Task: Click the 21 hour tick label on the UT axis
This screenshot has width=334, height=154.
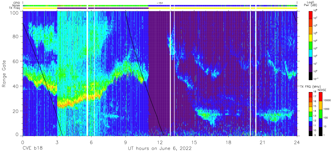Action: coord(263,142)
